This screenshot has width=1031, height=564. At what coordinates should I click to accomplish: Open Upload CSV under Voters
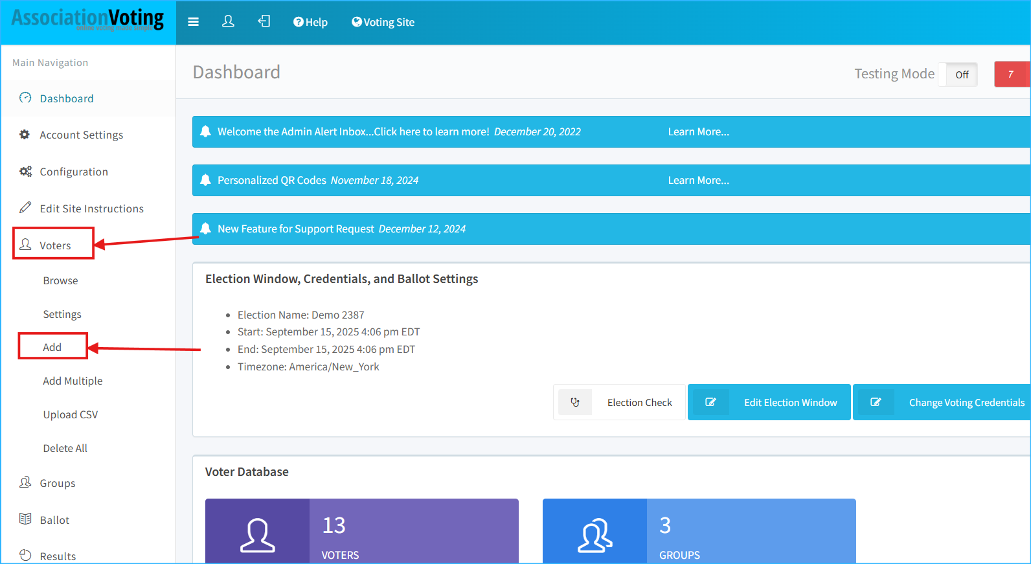point(70,414)
